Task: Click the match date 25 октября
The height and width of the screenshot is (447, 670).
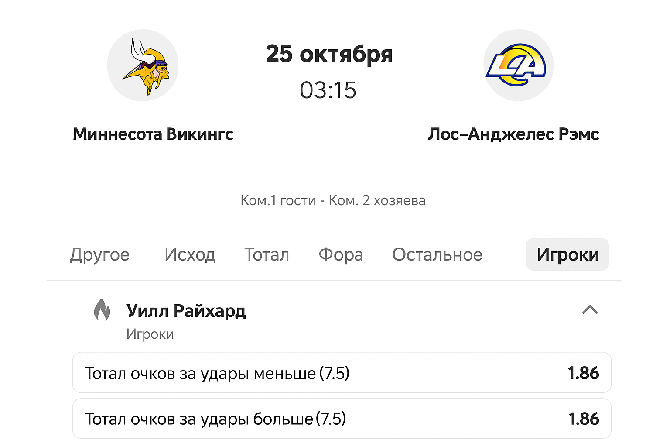Action: tap(329, 54)
